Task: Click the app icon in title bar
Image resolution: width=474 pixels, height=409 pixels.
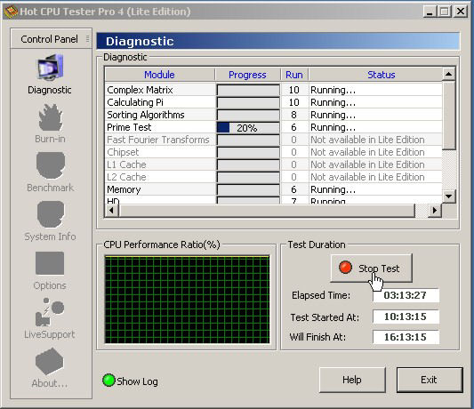Action: tap(11, 12)
